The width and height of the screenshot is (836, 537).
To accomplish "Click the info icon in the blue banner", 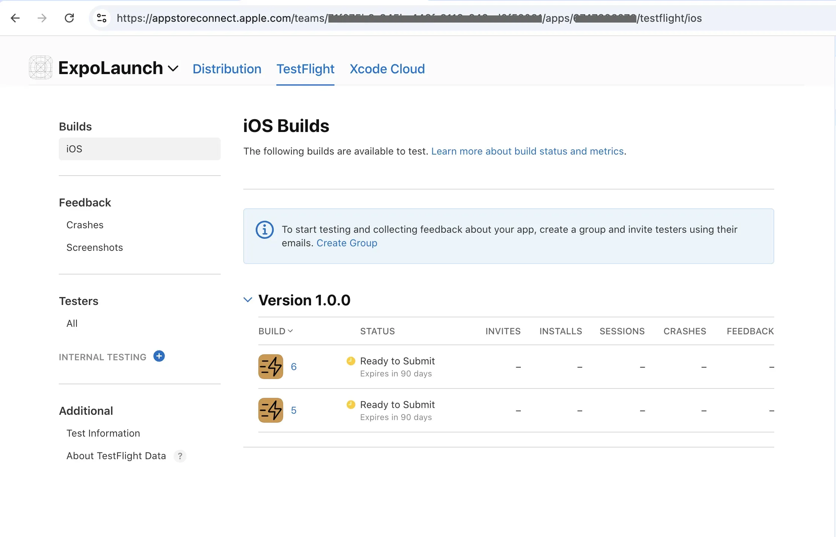I will tap(265, 229).
